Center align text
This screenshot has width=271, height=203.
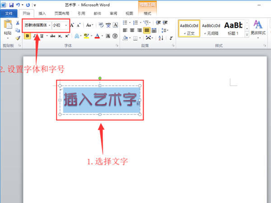(x=132, y=30)
